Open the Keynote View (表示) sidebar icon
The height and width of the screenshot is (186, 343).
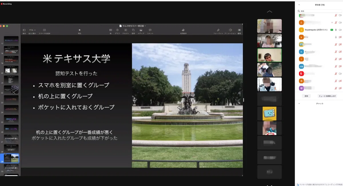pyautogui.click(x=24, y=30)
